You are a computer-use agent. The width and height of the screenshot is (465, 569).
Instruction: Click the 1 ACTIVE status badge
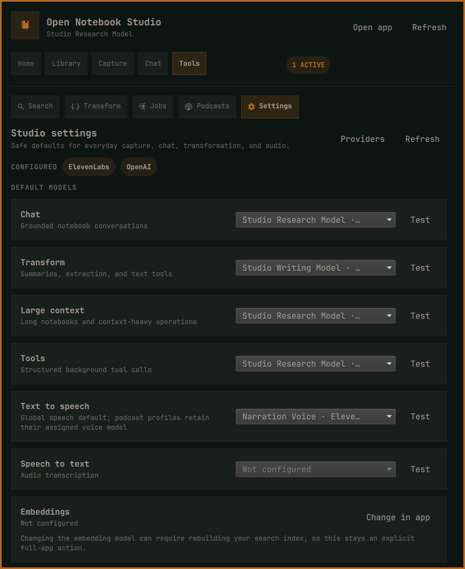point(308,65)
